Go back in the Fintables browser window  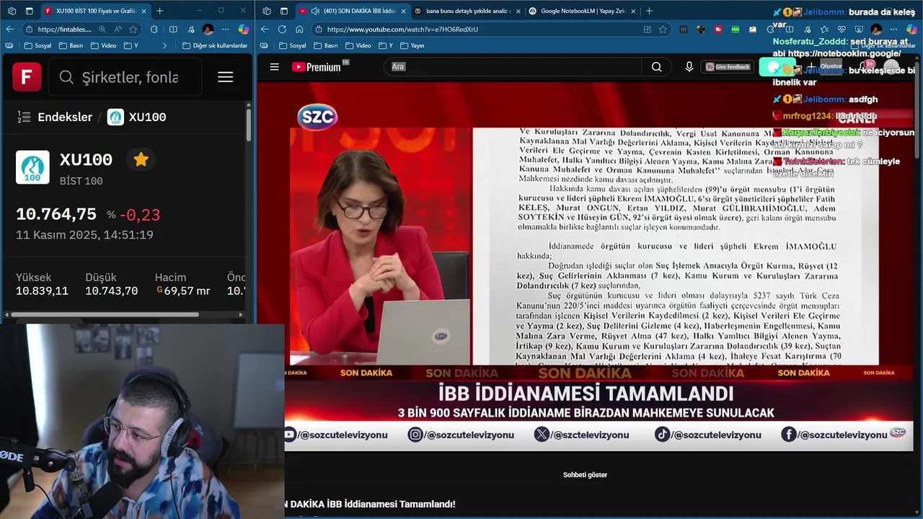tap(9, 29)
